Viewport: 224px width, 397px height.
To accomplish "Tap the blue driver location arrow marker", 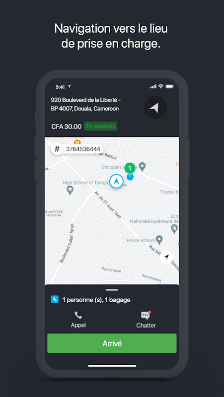I will pos(117,181).
